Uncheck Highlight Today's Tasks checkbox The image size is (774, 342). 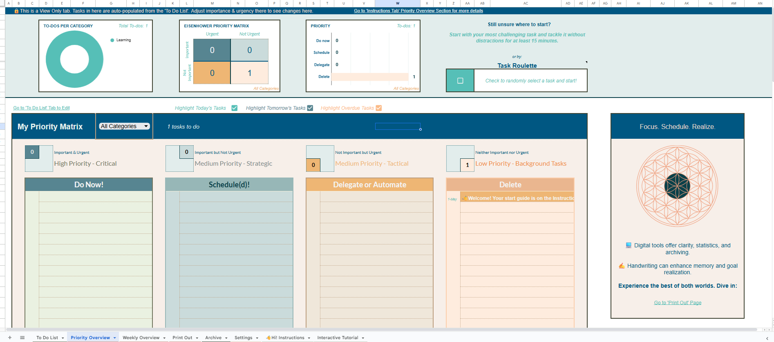(235, 108)
